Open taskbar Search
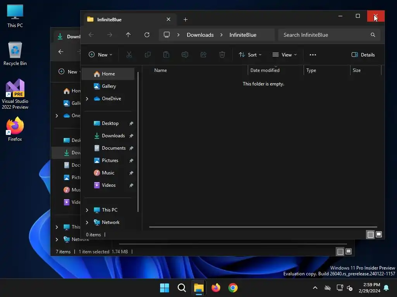This screenshot has width=397, height=297. coord(181,288)
